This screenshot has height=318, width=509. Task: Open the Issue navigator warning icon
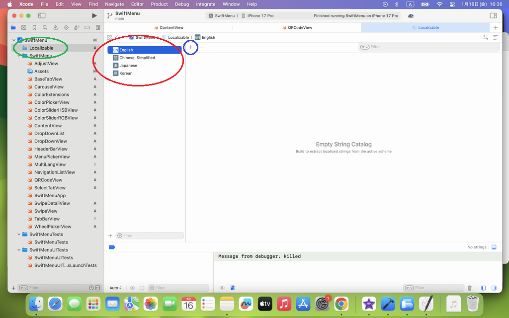coord(55,27)
